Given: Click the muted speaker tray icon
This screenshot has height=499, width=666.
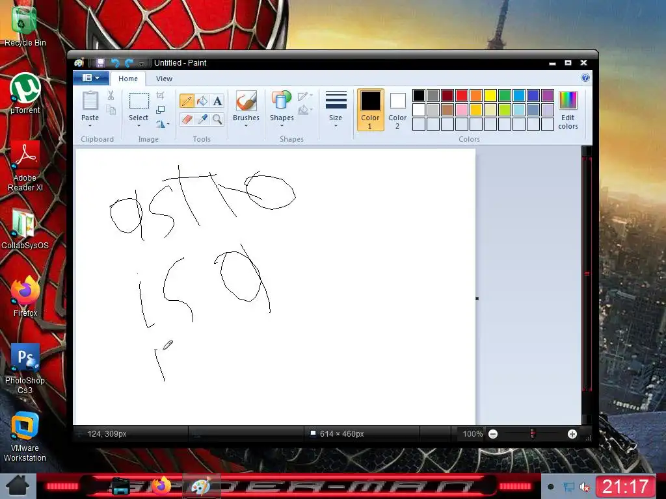Looking at the screenshot, I should pyautogui.click(x=585, y=487).
